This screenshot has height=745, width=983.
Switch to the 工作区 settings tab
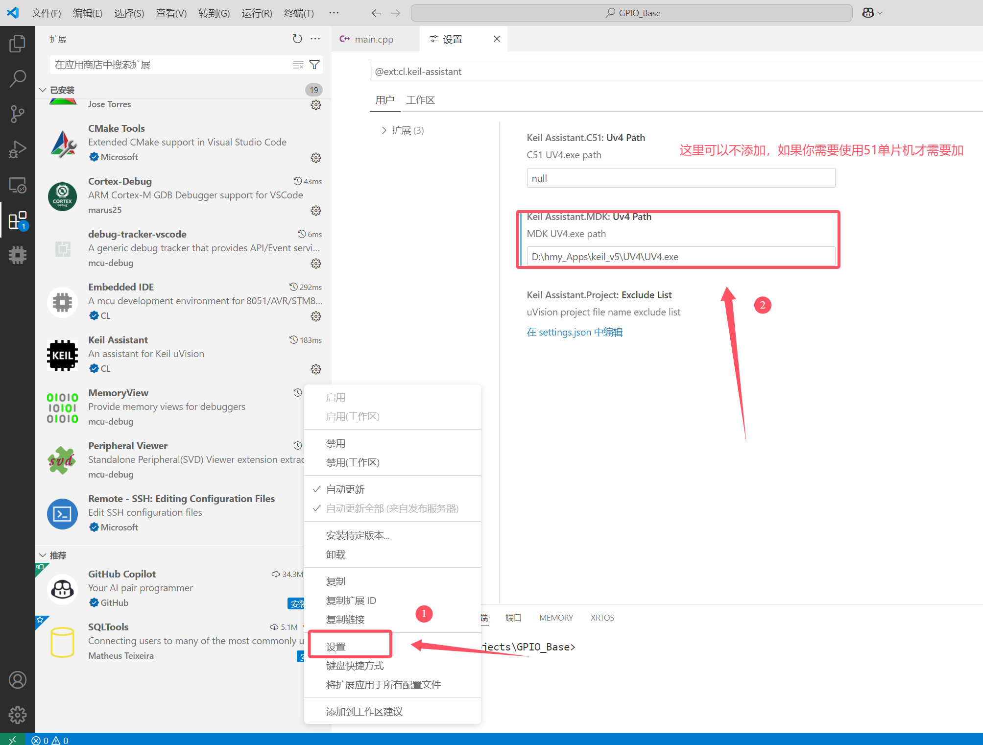[420, 100]
